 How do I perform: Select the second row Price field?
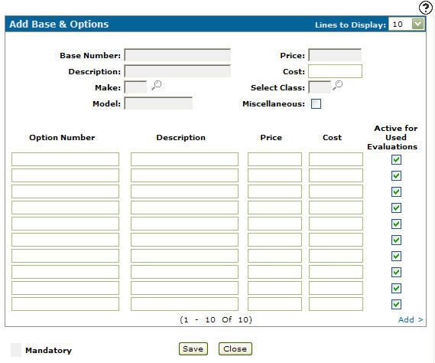tap(274, 175)
